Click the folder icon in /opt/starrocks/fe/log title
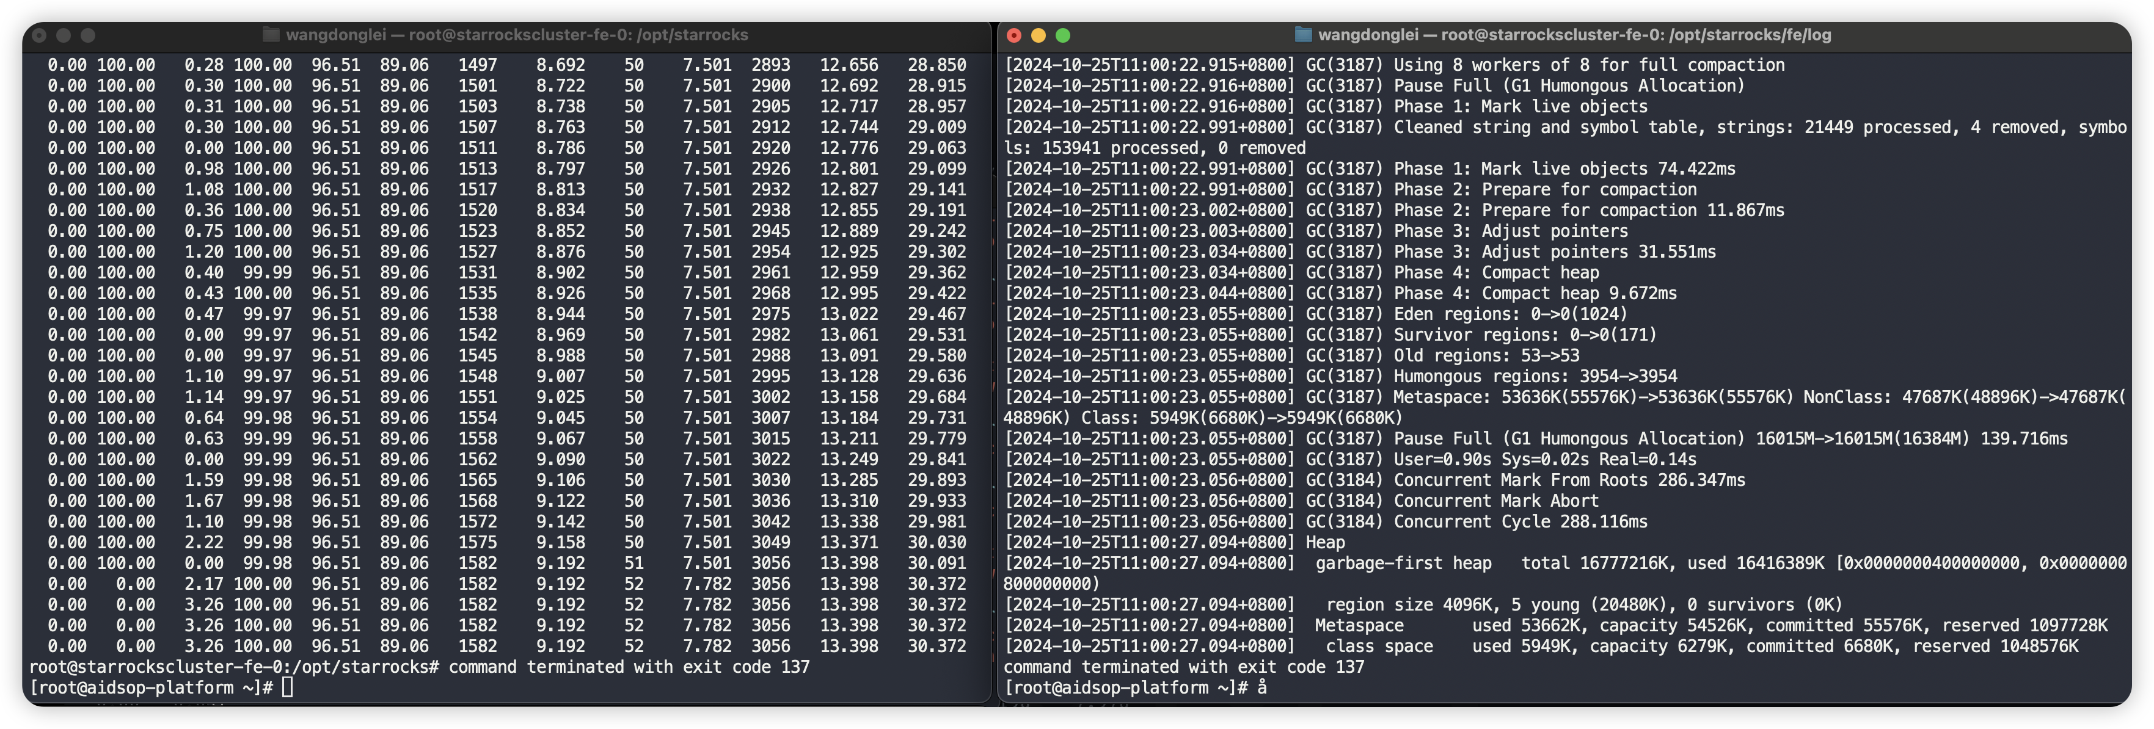Image resolution: width=2154 pixels, height=729 pixels. tap(1303, 34)
